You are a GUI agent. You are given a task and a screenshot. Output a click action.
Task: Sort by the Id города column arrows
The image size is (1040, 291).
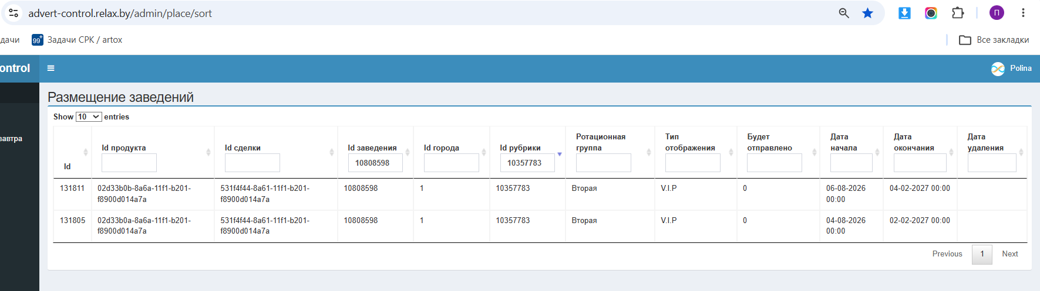point(484,152)
